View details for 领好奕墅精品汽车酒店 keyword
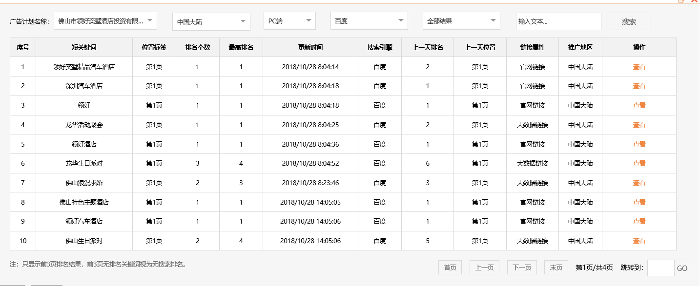This screenshot has height=286, width=700. (x=639, y=66)
